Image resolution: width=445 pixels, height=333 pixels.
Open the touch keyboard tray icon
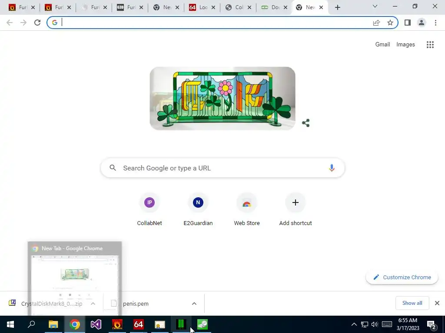[387, 324]
